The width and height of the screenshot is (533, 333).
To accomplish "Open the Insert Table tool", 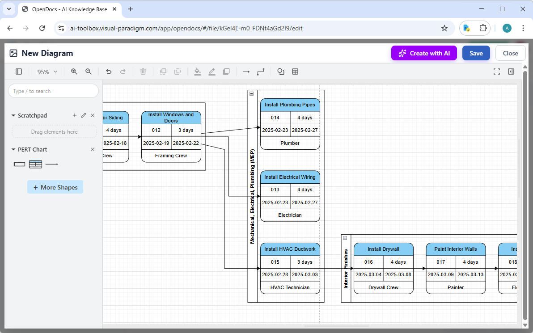I will tap(295, 72).
